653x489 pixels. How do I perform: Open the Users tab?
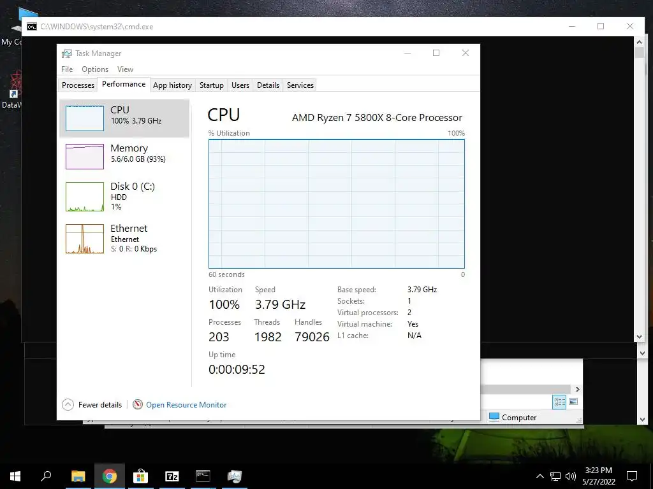(x=240, y=85)
